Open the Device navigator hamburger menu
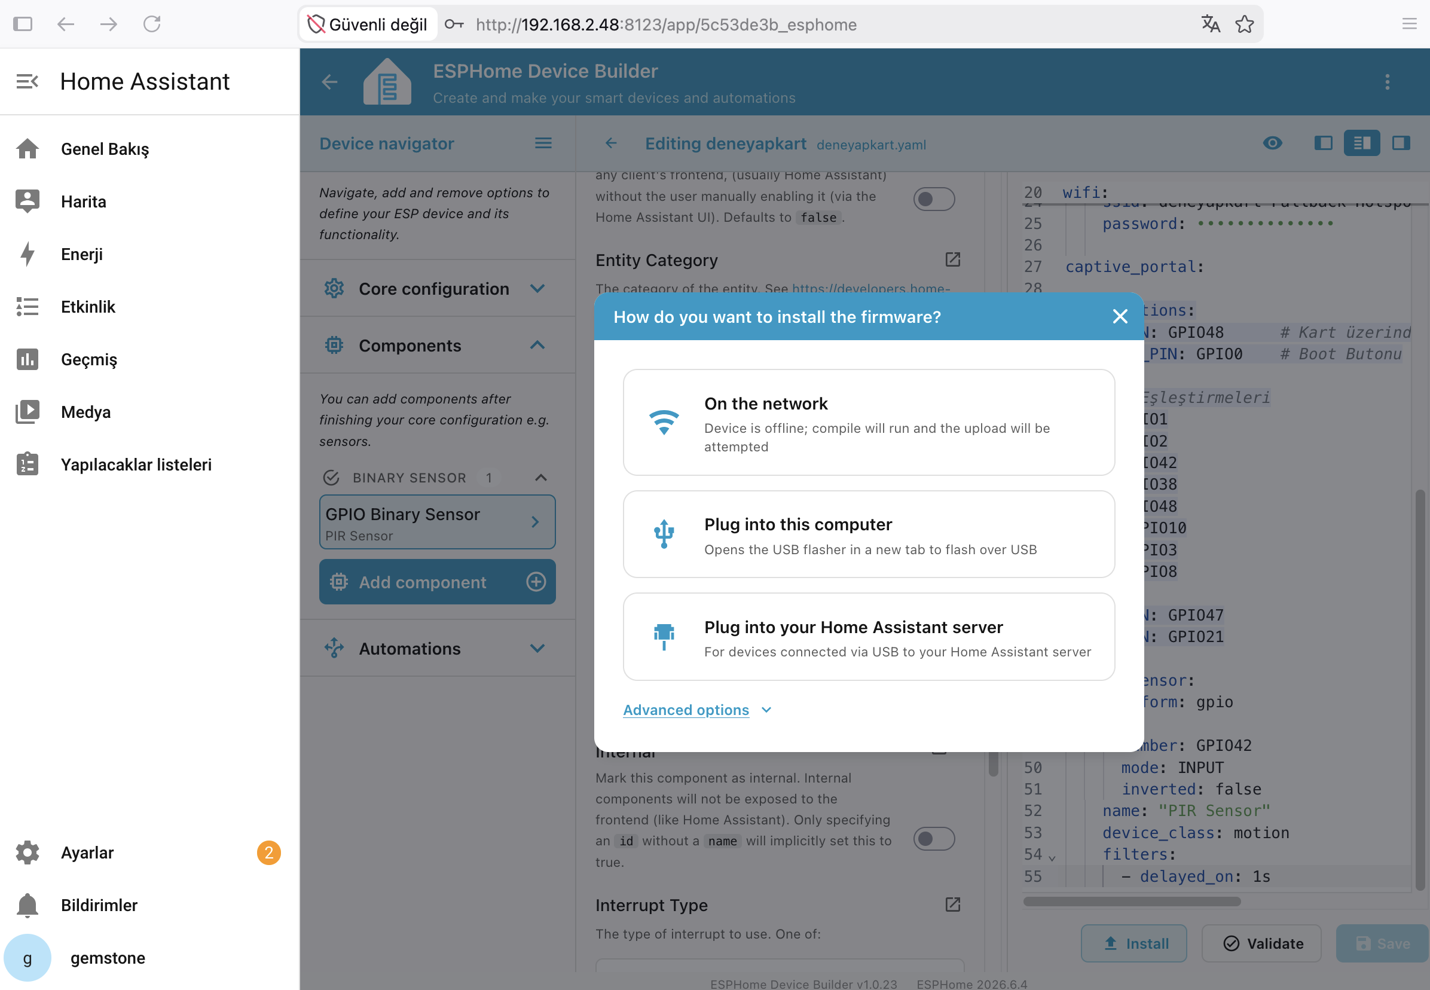The height and width of the screenshot is (990, 1430). tap(543, 143)
